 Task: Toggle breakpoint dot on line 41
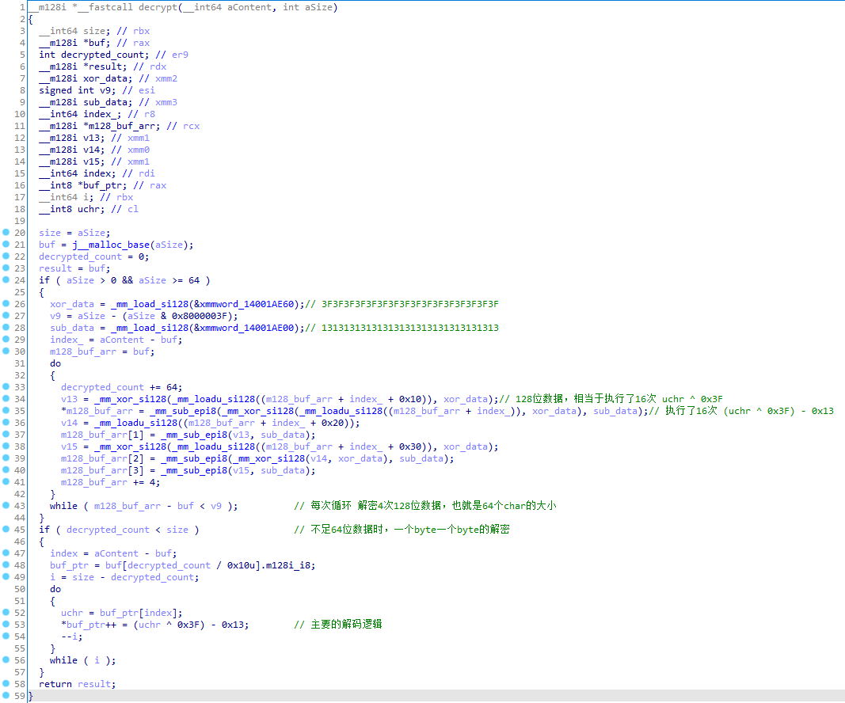point(6,481)
